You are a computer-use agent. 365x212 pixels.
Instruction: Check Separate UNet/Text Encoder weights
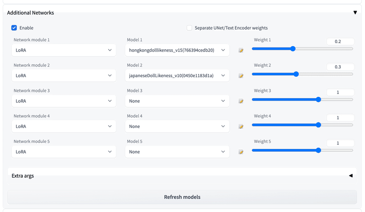click(189, 28)
